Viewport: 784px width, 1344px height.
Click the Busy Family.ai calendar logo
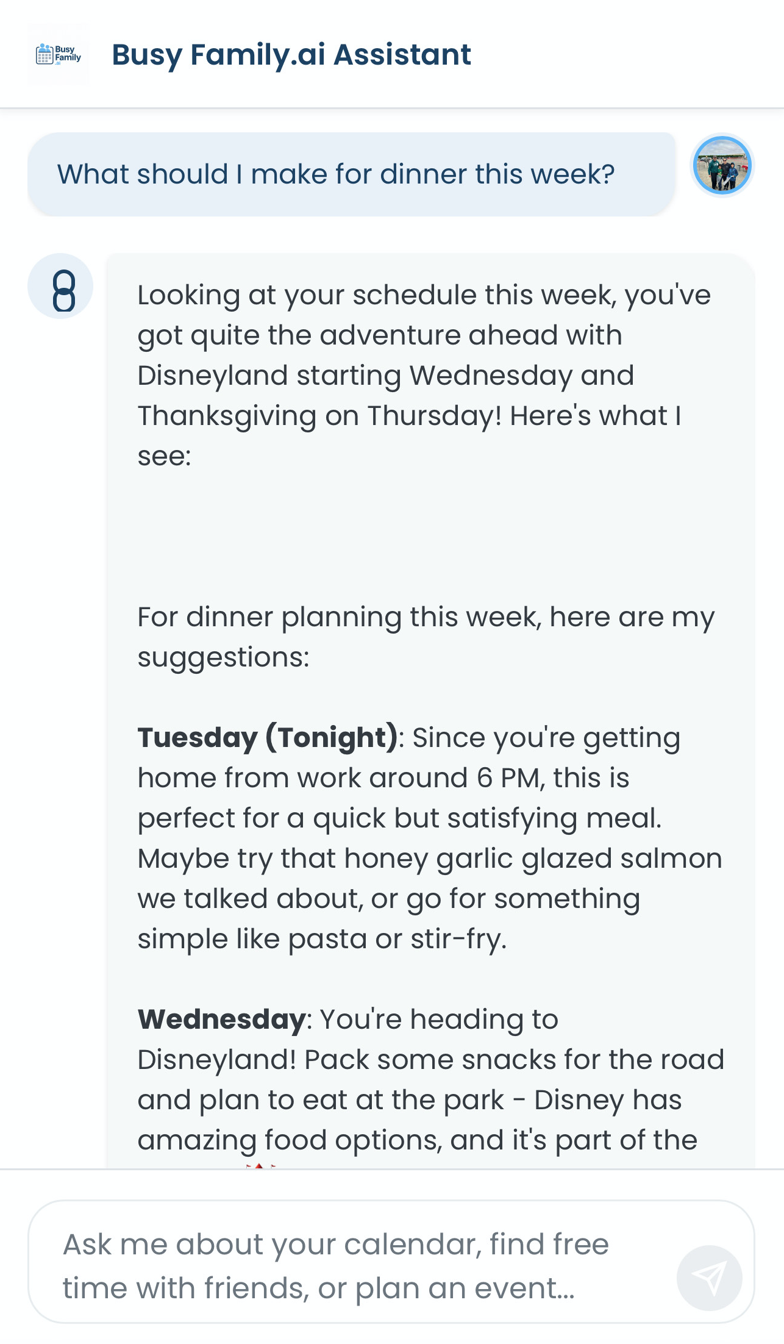(59, 54)
